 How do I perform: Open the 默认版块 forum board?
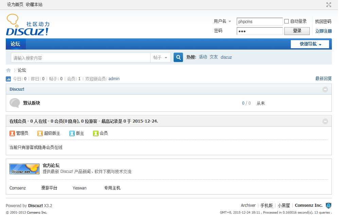click(32, 103)
